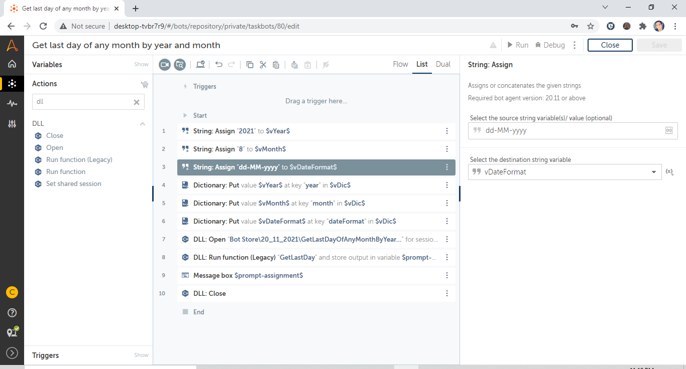Switch to Flow view tab
This screenshot has height=369, width=686.
point(400,64)
